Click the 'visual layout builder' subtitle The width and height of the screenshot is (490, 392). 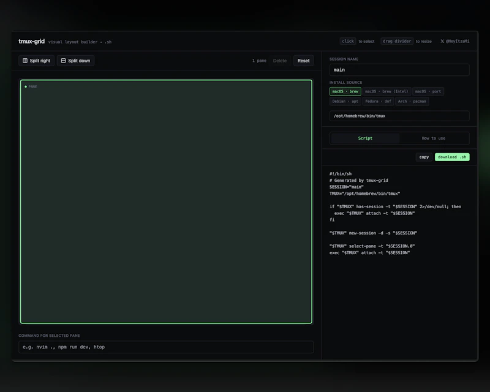tap(80, 42)
